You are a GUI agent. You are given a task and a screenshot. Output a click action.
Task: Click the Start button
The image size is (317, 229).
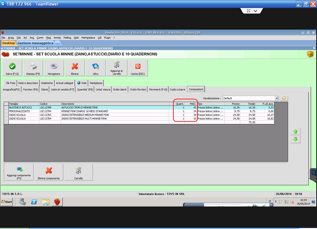[7, 202]
